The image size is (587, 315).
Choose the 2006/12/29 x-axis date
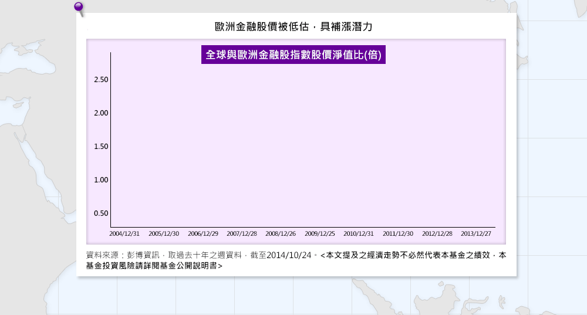pos(203,233)
